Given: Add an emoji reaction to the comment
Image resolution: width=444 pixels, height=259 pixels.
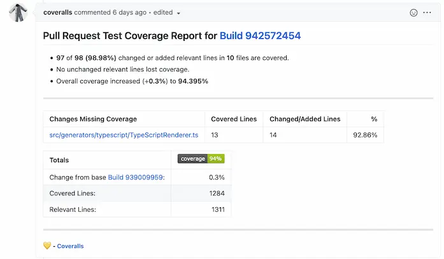Looking at the screenshot, I should pos(413,13).
